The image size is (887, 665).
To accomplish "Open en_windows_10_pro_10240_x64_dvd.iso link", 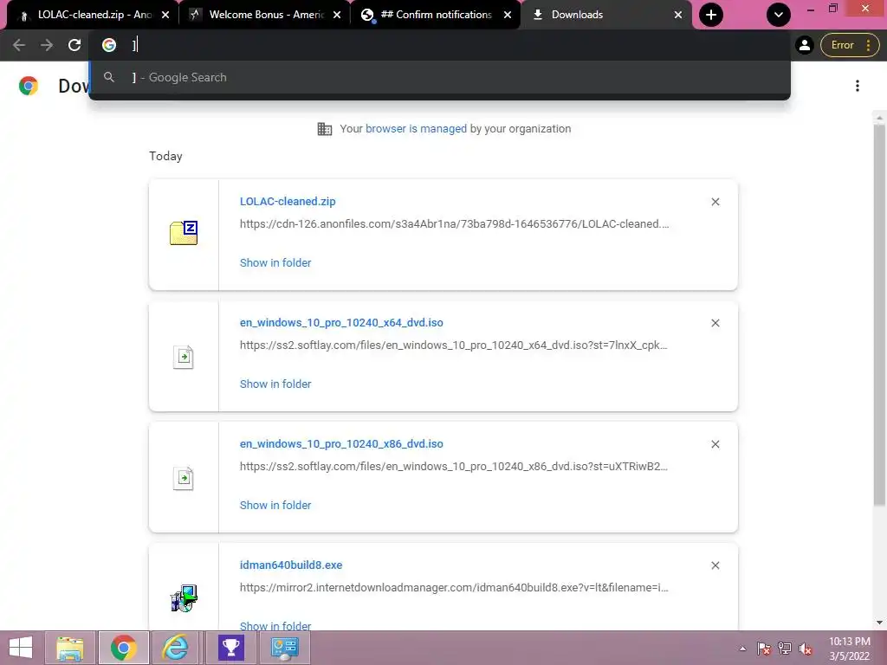I will [x=341, y=323].
